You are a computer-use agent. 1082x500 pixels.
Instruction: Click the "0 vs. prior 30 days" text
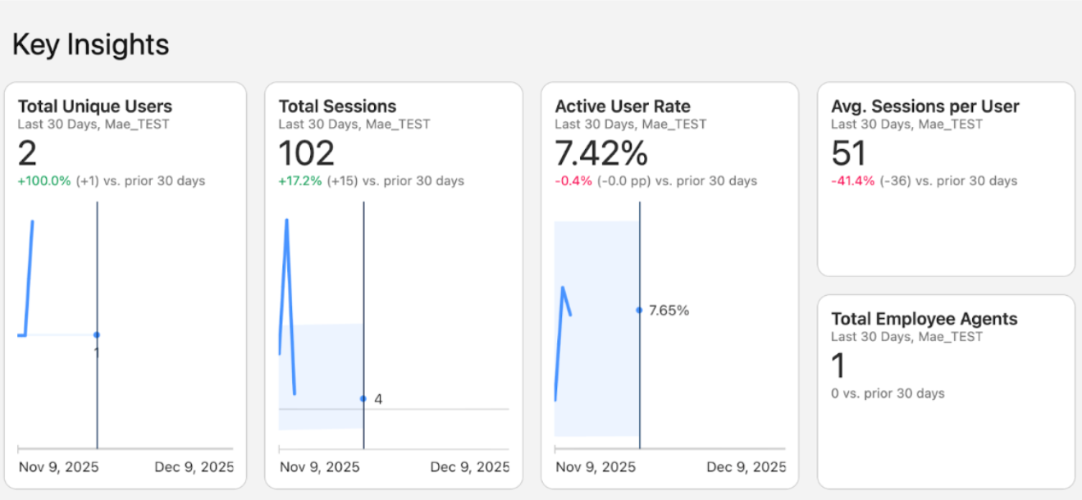(x=888, y=393)
